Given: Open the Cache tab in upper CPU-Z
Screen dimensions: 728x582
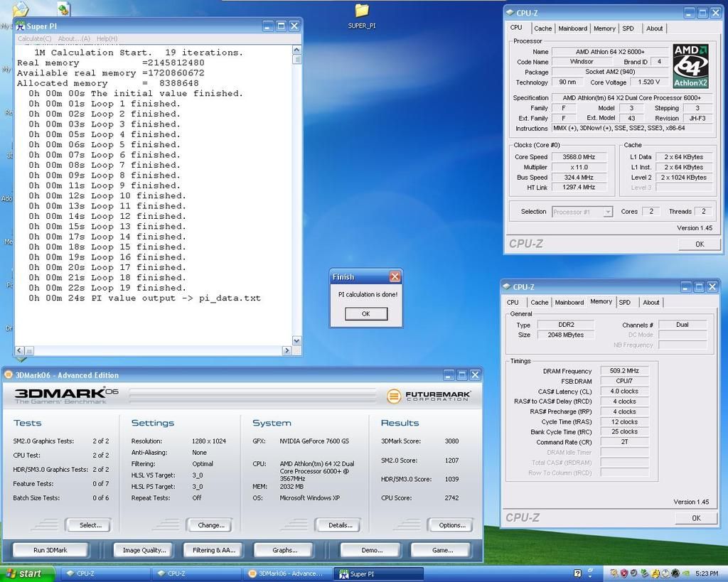Looking at the screenshot, I should (x=542, y=28).
